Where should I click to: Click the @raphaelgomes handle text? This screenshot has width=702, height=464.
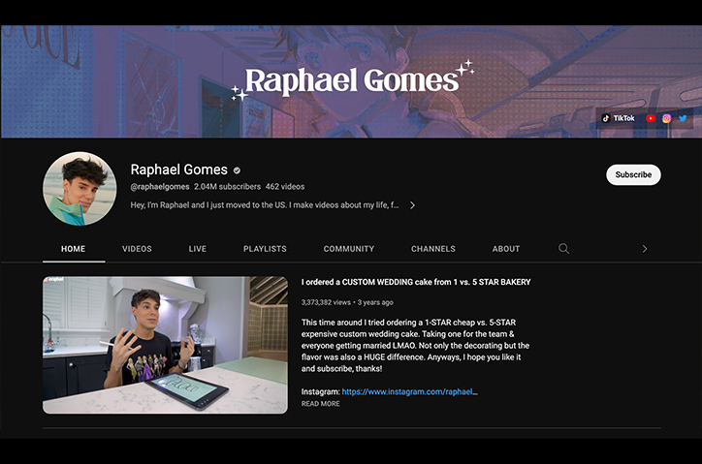160,187
